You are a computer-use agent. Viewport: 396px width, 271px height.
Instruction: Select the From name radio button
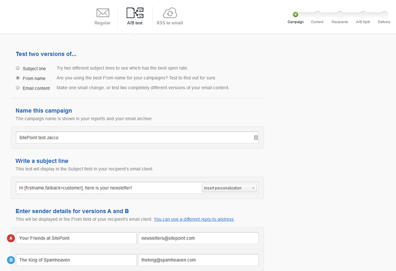click(x=18, y=78)
